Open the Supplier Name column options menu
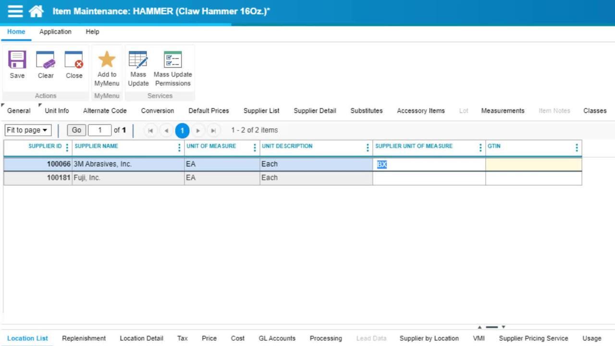The height and width of the screenshot is (346, 615). point(179,148)
